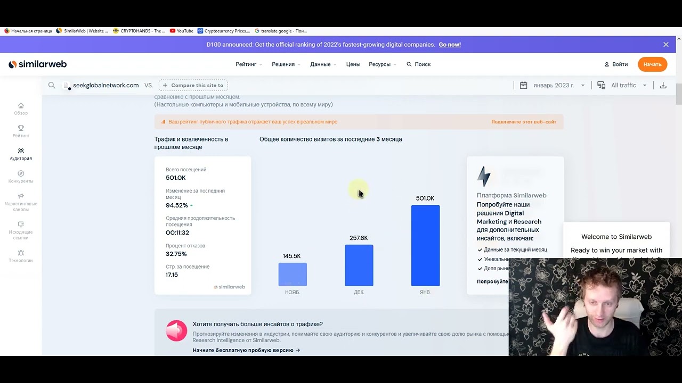This screenshot has height=383, width=682.
Task: Click the 94.52% monthly change value
Action: coord(177,205)
